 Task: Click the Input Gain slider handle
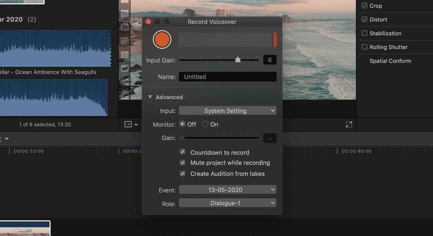238,59
